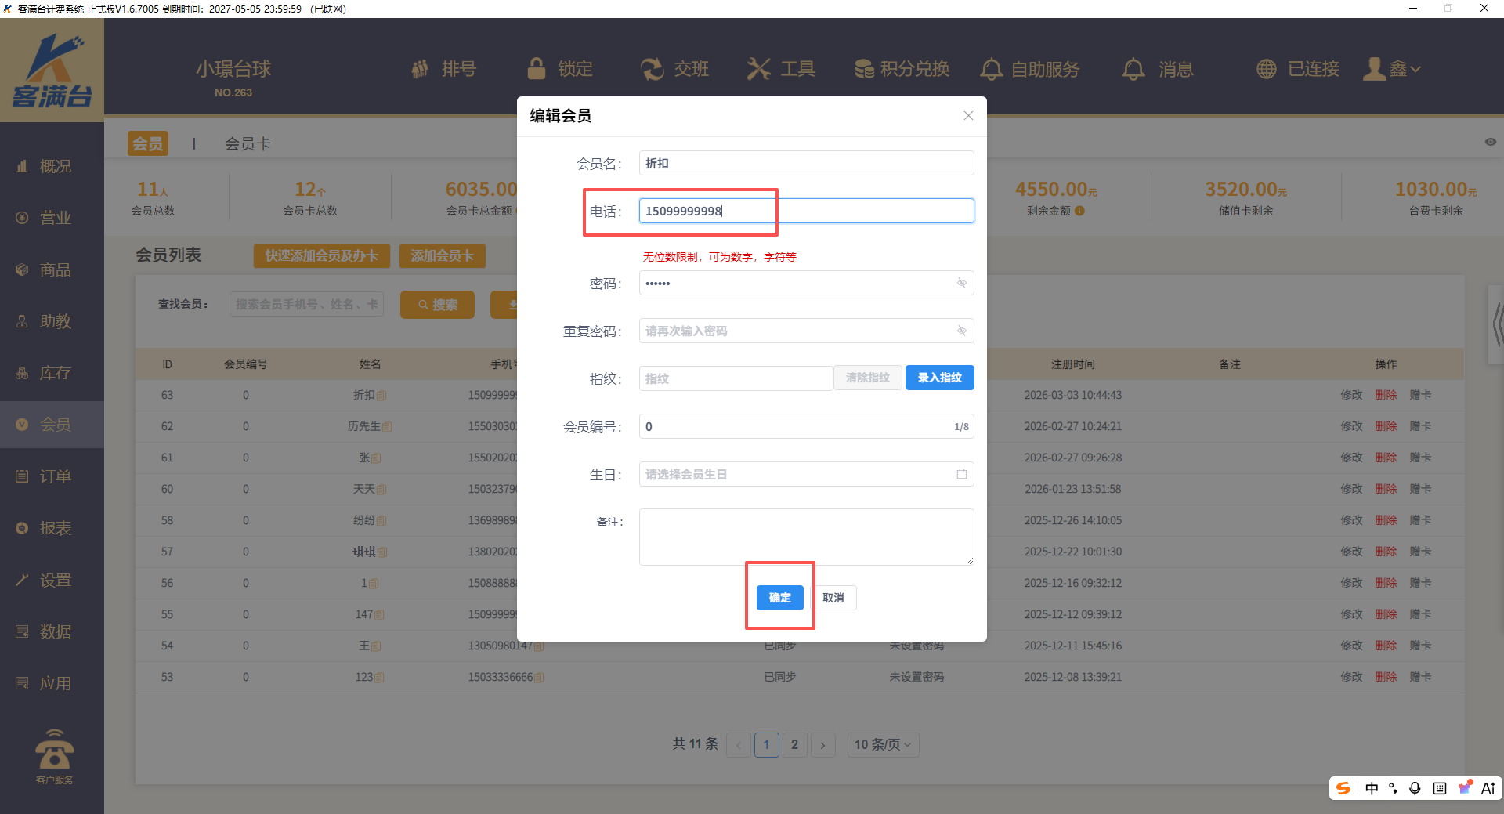
Task: Click the calendar icon in 生日 field
Action: click(x=961, y=474)
